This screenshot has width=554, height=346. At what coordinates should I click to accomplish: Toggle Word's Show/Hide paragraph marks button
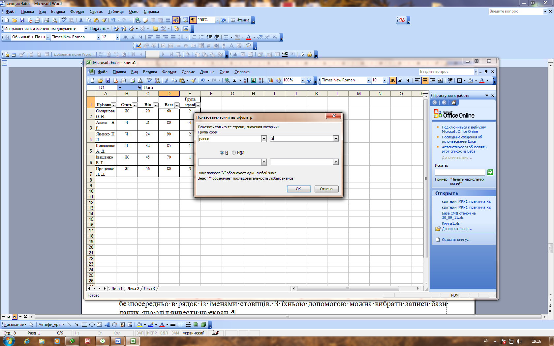193,20
